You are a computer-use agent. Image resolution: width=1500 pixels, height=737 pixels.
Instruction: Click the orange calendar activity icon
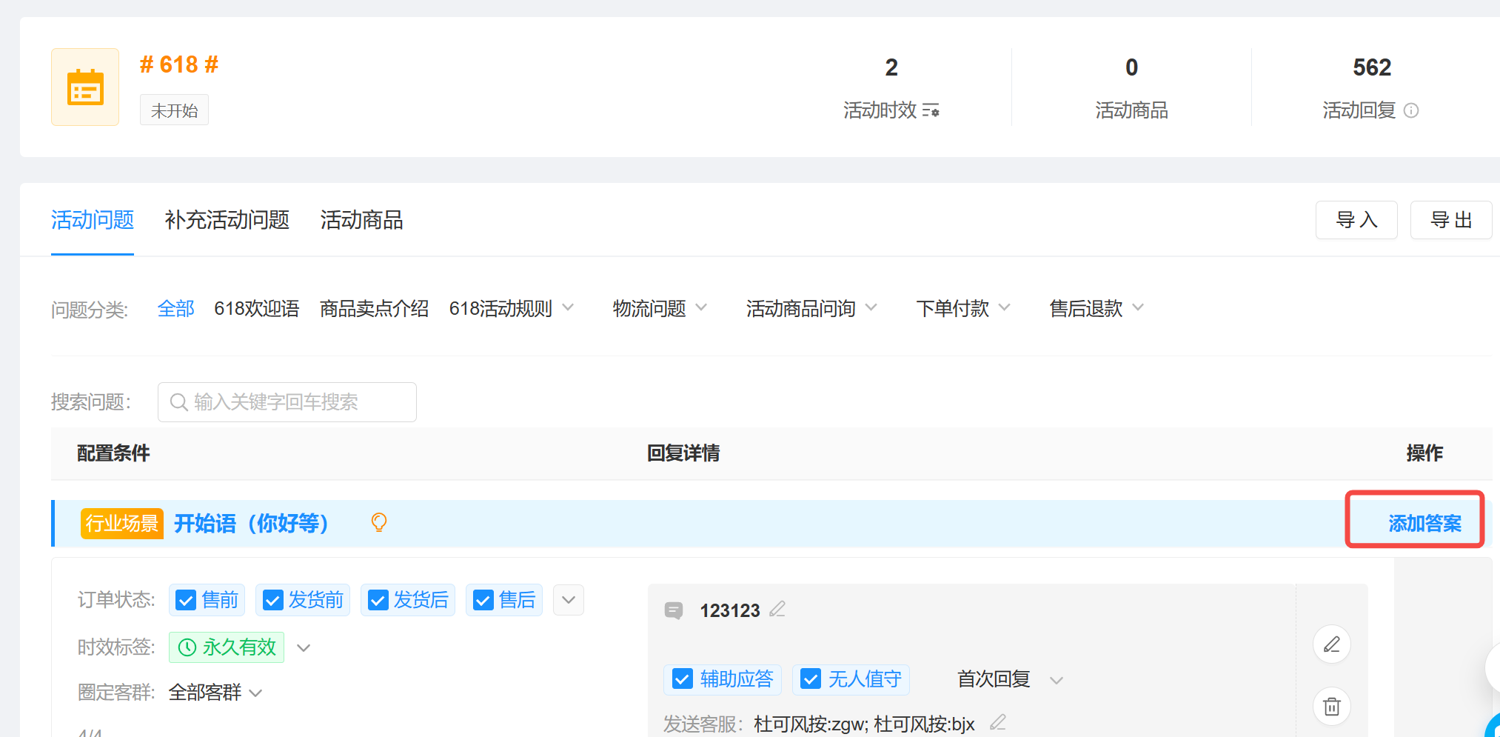[85, 87]
